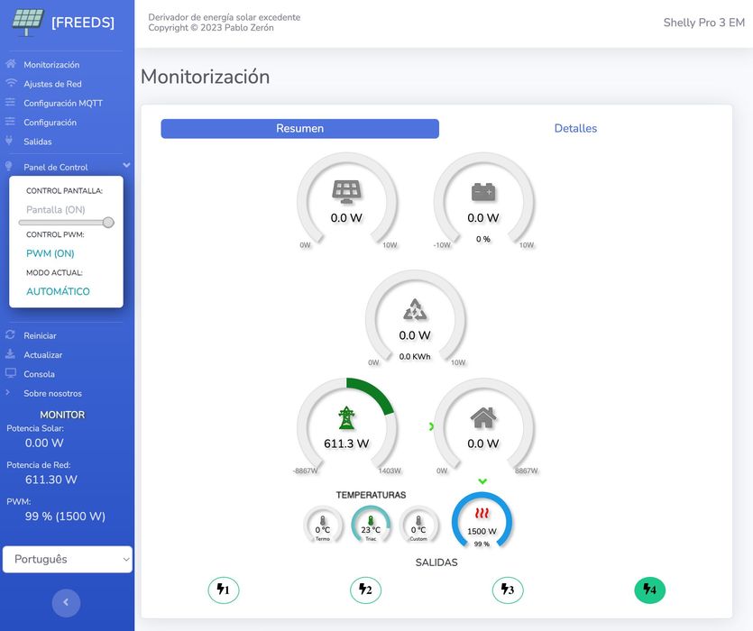Open Configuración MQTT menu item
This screenshot has width=753, height=631.
[x=63, y=103]
